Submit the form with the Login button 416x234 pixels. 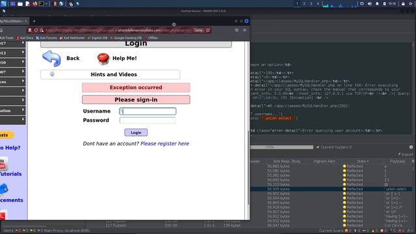tap(136, 133)
